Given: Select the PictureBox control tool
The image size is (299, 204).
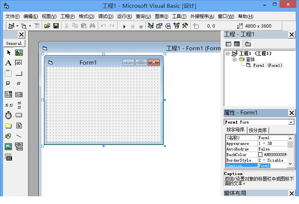Looking at the screenshot, I should pos(19,53).
